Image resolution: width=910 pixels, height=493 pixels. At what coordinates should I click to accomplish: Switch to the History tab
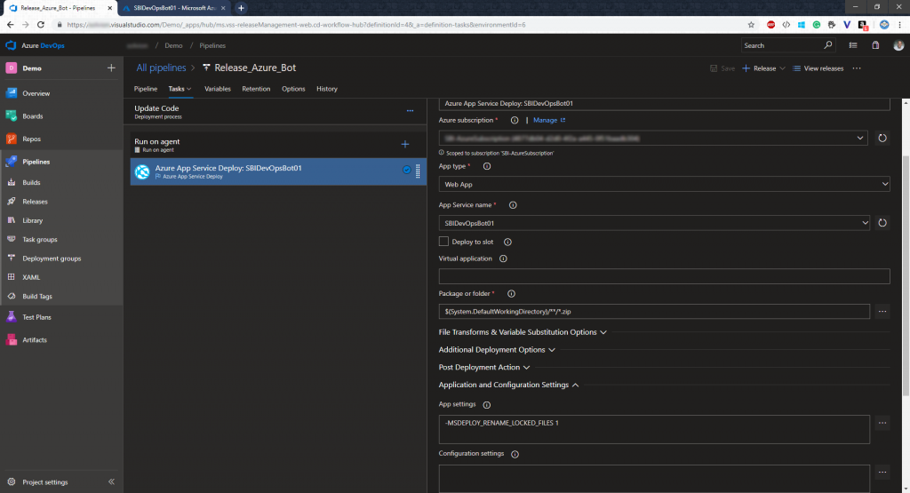pos(327,89)
